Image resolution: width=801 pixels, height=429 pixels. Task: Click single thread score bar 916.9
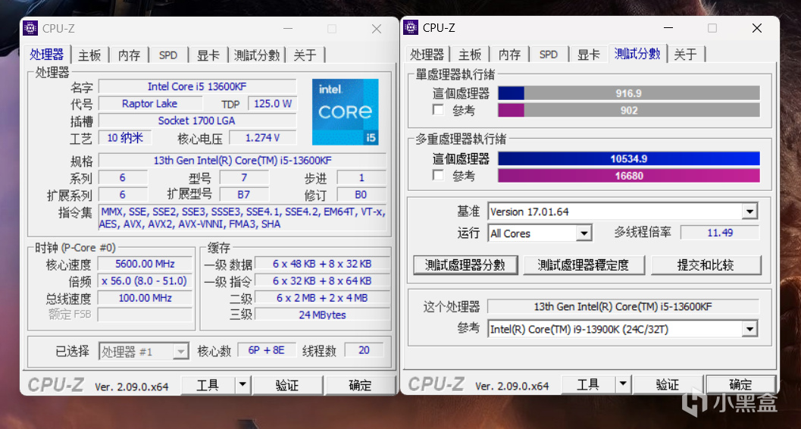tap(629, 93)
